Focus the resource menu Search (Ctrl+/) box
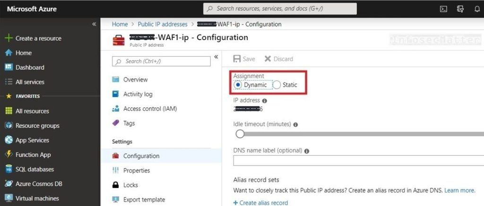This screenshot has height=206, width=484. pos(161,61)
